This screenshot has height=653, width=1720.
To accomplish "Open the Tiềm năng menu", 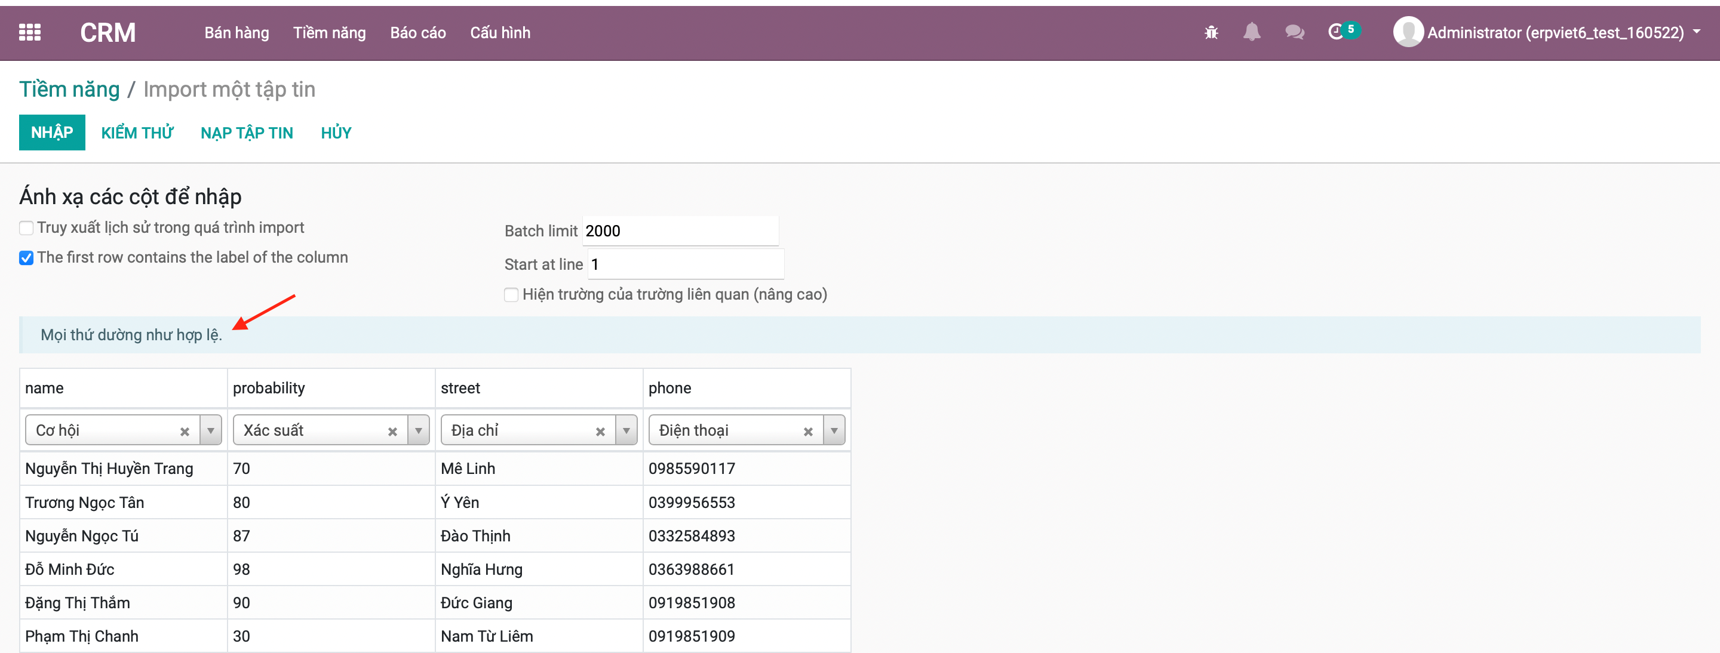I will tap(329, 33).
